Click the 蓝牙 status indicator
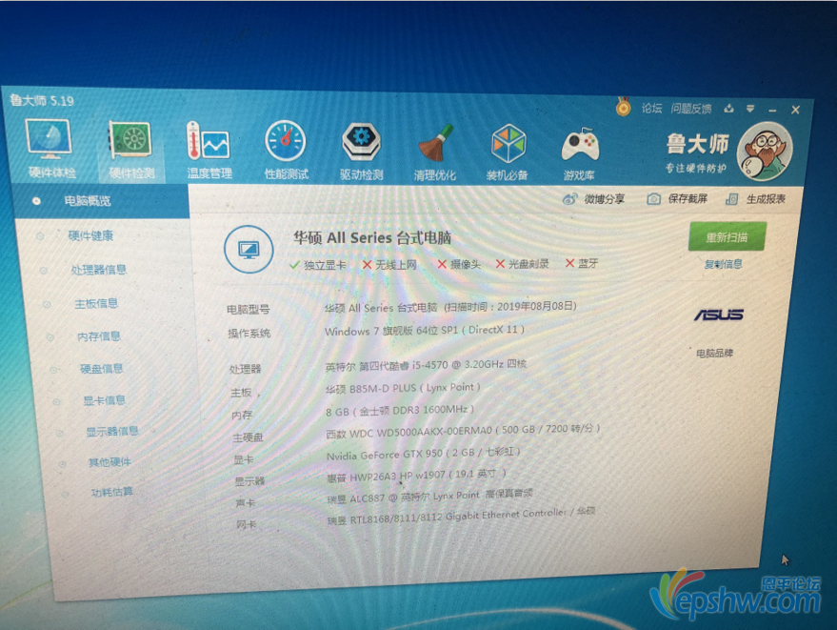837x630 pixels. point(582,263)
